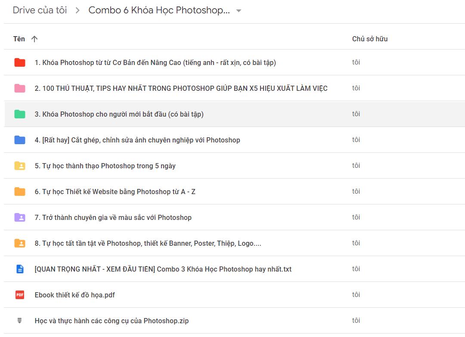Click the yellow shared folder icon of item 5

(19, 166)
